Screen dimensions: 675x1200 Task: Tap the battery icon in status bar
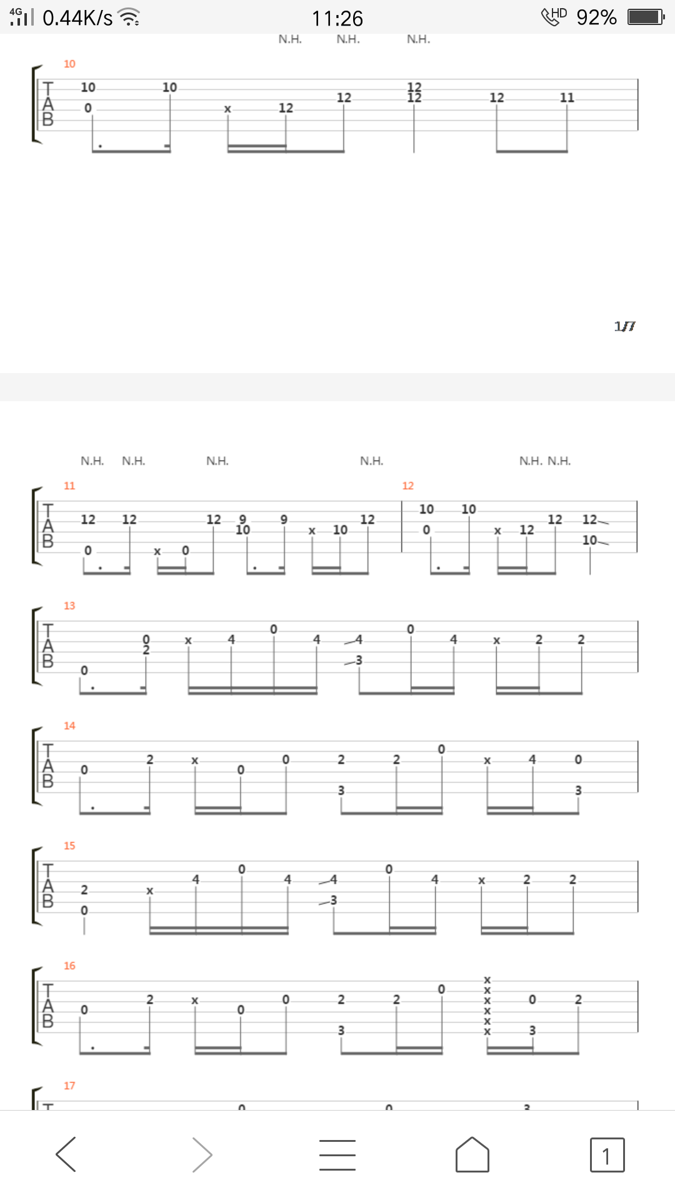tap(646, 17)
